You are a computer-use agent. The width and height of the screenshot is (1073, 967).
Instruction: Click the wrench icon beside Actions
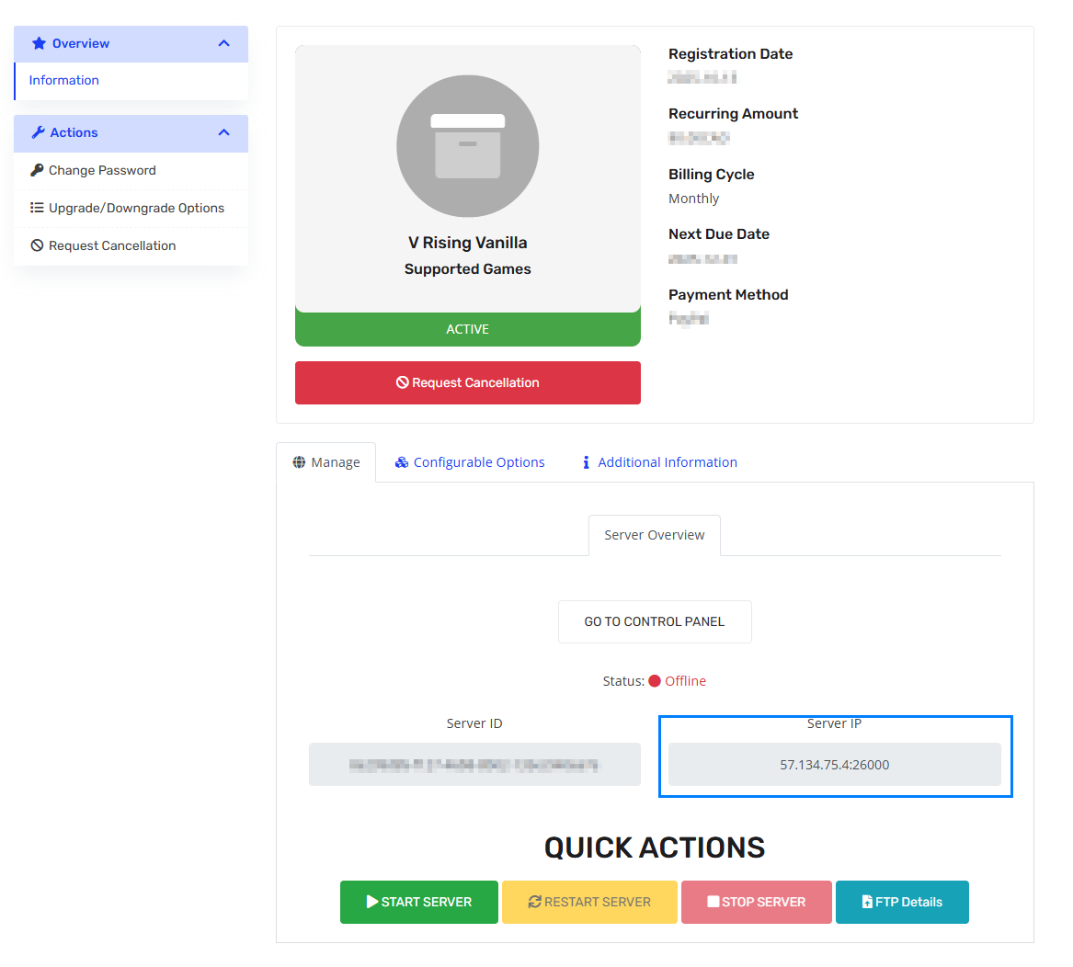pyautogui.click(x=38, y=132)
